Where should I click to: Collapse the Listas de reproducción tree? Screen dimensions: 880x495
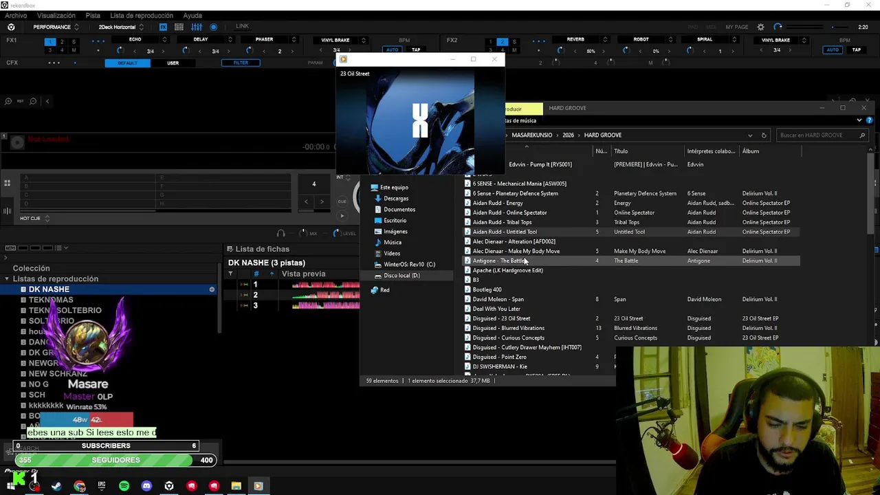point(7,279)
